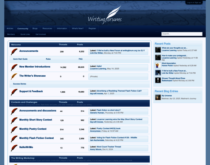Screen dimensions: 210x165
Task: Open avatar beside 'How to make your protagonist' post
Action: (x=158, y=57)
